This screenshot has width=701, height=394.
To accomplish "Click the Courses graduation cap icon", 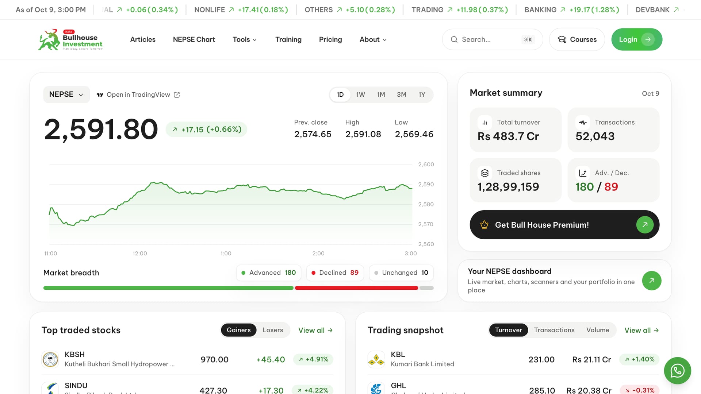I will tap(562, 39).
